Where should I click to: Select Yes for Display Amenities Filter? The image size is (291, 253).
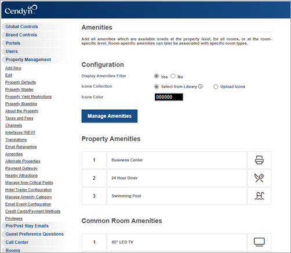(x=157, y=76)
